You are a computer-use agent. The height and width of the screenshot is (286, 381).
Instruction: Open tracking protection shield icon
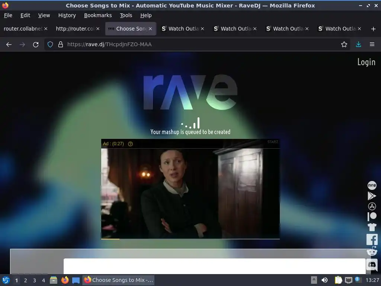coord(50,44)
